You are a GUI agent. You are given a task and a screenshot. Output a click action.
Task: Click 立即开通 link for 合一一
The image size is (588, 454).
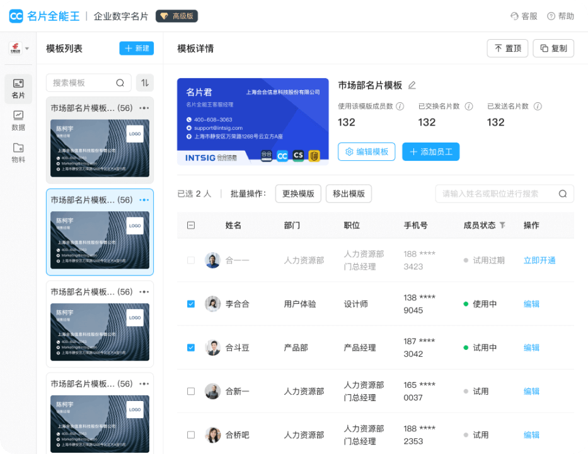coord(539,260)
